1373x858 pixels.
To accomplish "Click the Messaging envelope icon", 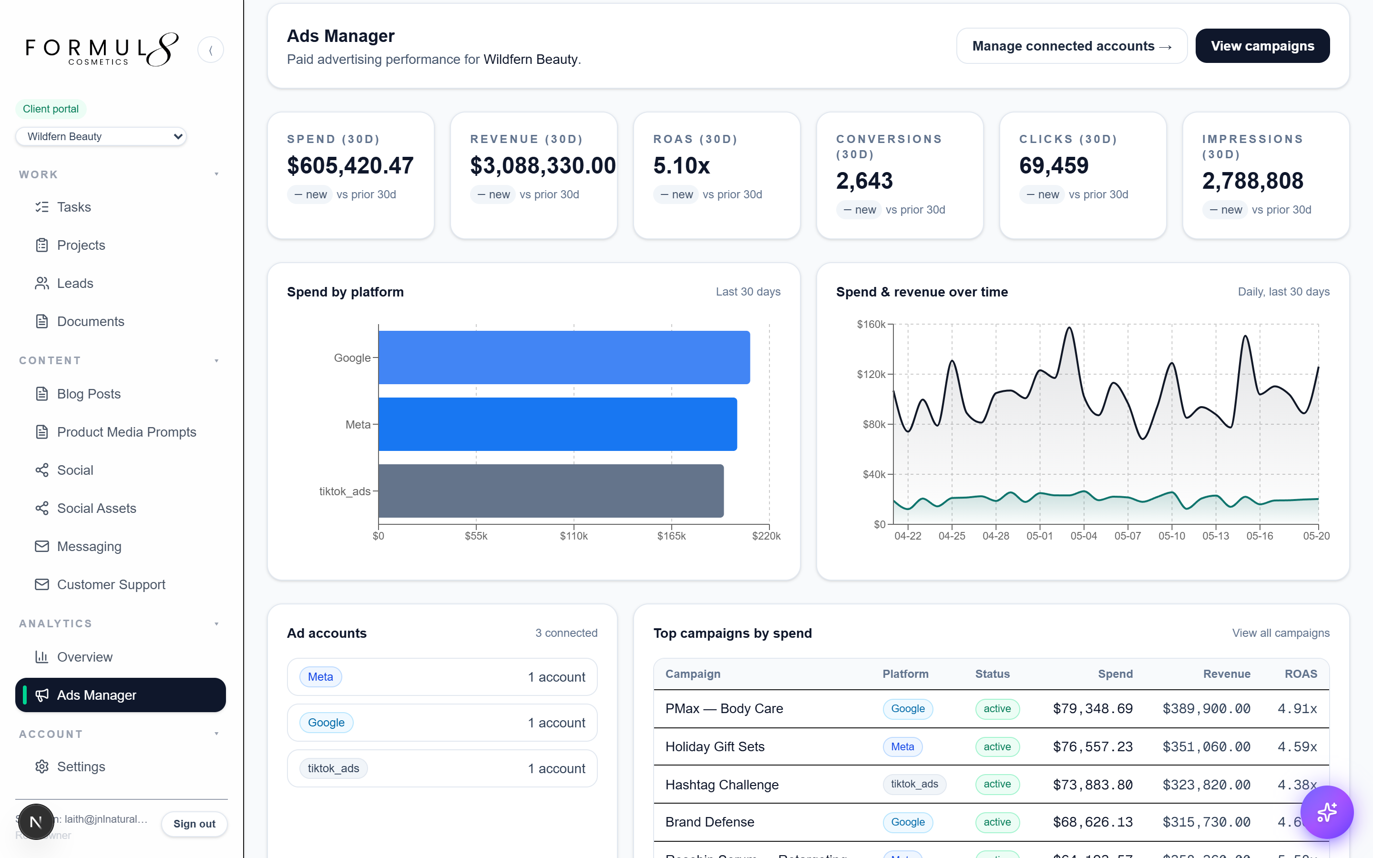I will 42,546.
